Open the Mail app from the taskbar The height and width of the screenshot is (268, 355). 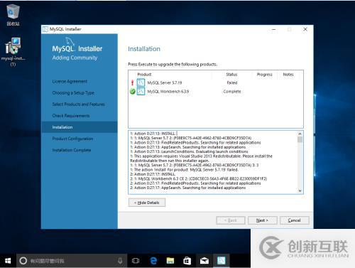click(x=204, y=261)
